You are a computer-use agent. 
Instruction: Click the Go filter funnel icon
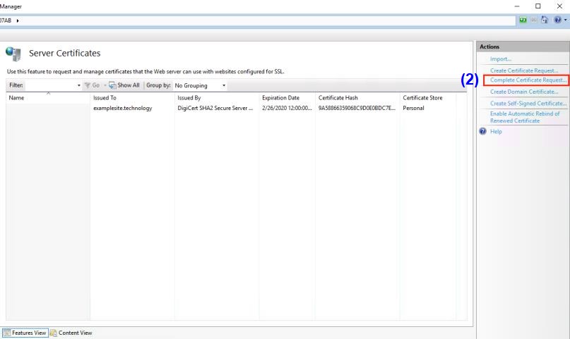pos(88,85)
